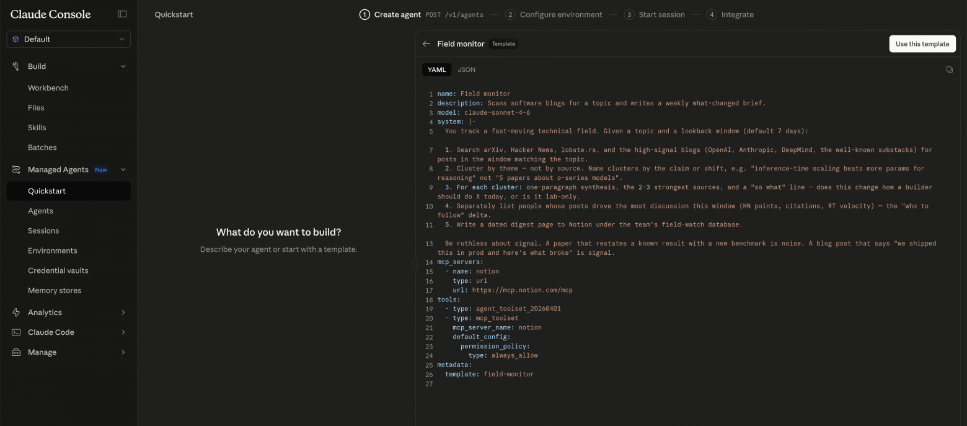Expand the Manage section chevron
The width and height of the screenshot is (967, 426).
pyautogui.click(x=123, y=352)
